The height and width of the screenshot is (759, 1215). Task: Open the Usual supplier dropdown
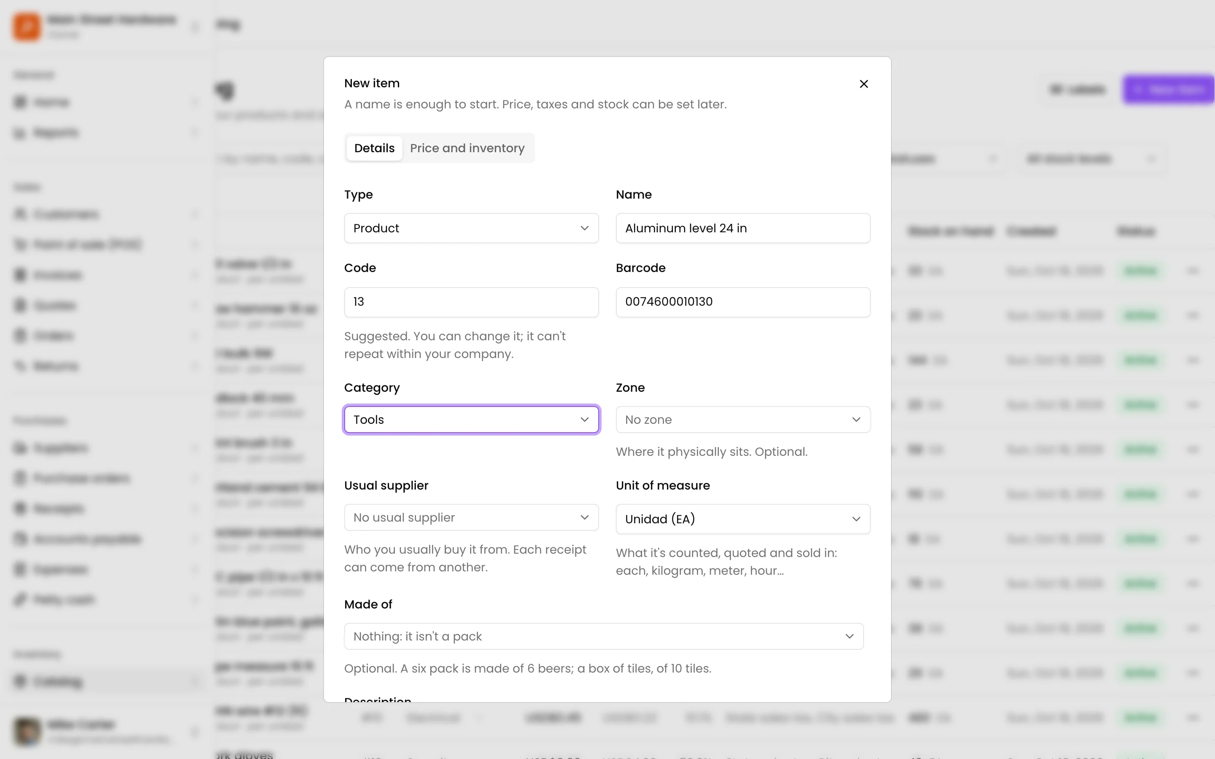coord(471,517)
